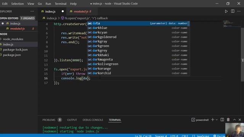The width and height of the screenshot is (244, 137).
Task: Choose the darkblue suggestion
Action: tap(138, 28)
